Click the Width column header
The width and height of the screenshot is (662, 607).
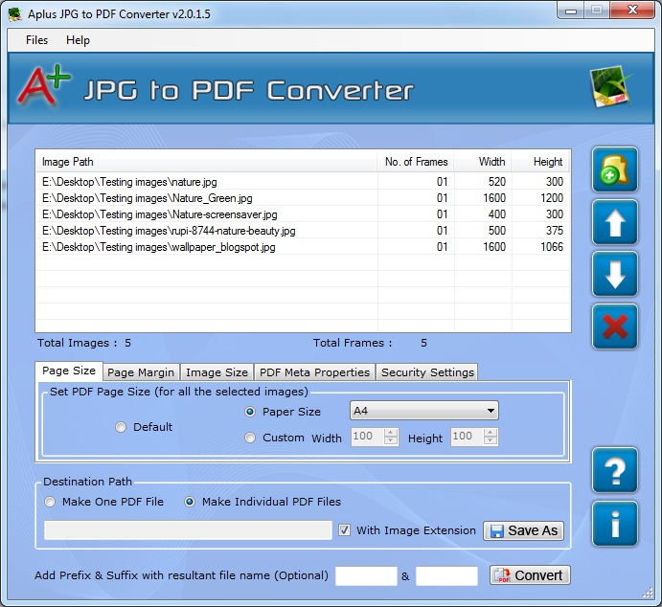pyautogui.click(x=483, y=162)
